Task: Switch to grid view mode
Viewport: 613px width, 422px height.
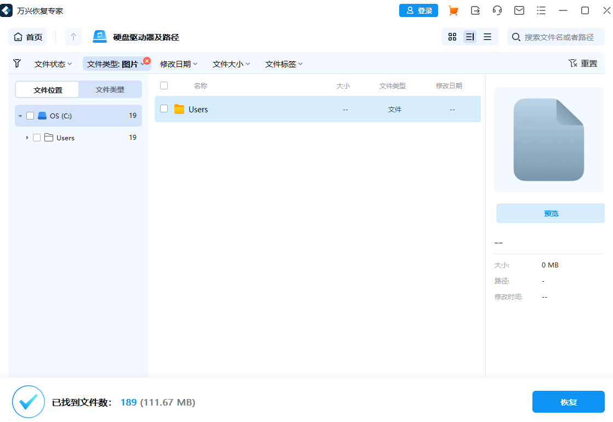Action: [x=452, y=37]
